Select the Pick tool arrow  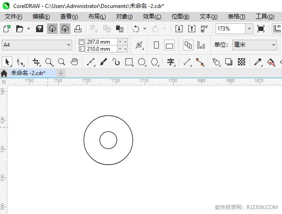pos(7,62)
